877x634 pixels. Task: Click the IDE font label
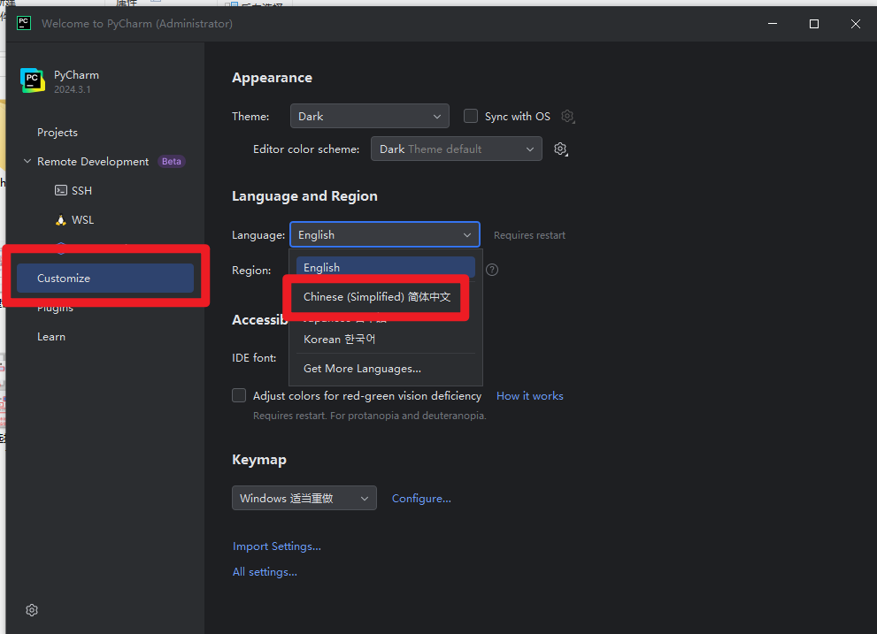[x=255, y=358]
